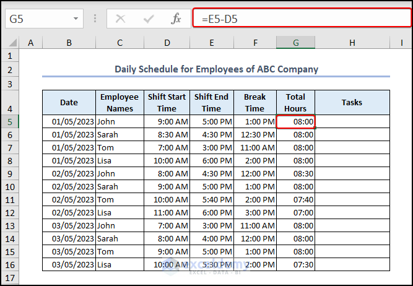Screen dimensions: 413x286
Task: Select row 5 header
Action: click(9, 122)
